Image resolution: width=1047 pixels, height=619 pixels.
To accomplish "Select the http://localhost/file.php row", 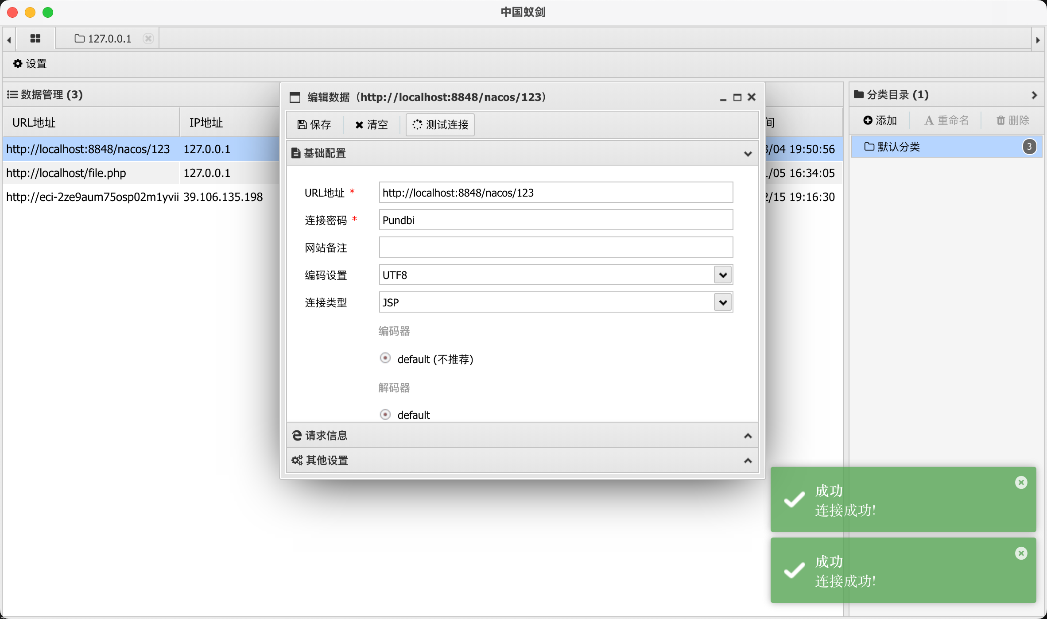I will (x=141, y=173).
